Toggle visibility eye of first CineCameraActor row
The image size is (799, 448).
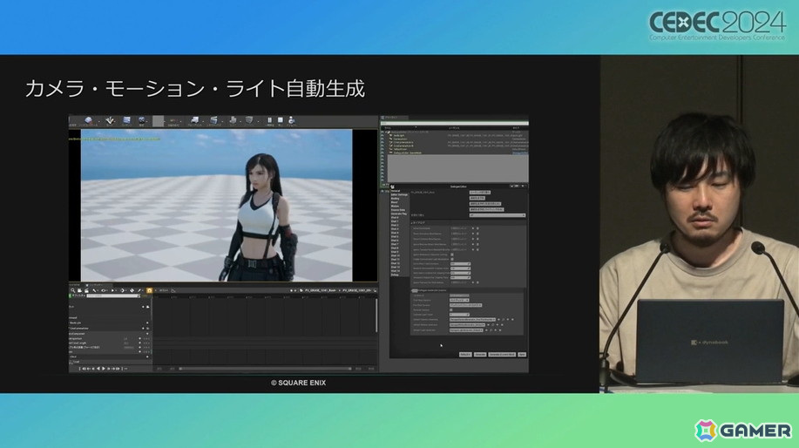pos(383,142)
